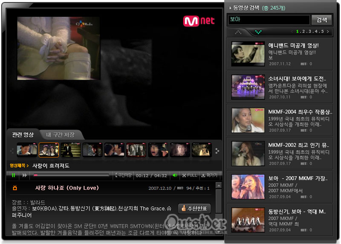Open MKMF-2002 최고 인기 result title
Screen dimensions: 341x244
coord(298,145)
